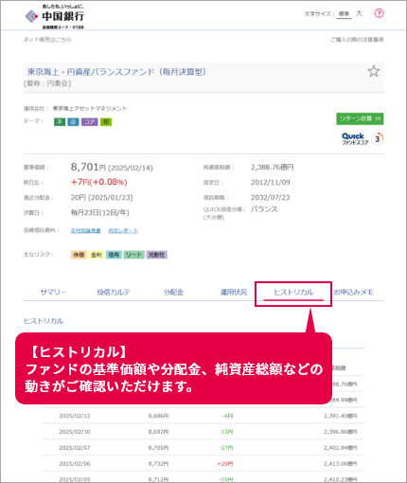
Task: Click the 2,388.76億円 純資産総額 value
Action: point(273,168)
